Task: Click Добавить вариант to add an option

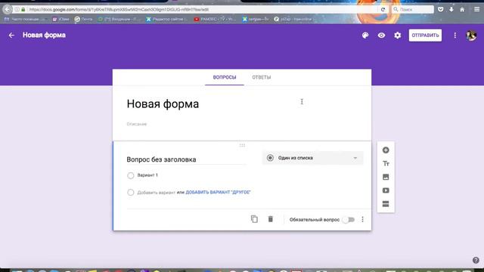Action: tap(157, 193)
